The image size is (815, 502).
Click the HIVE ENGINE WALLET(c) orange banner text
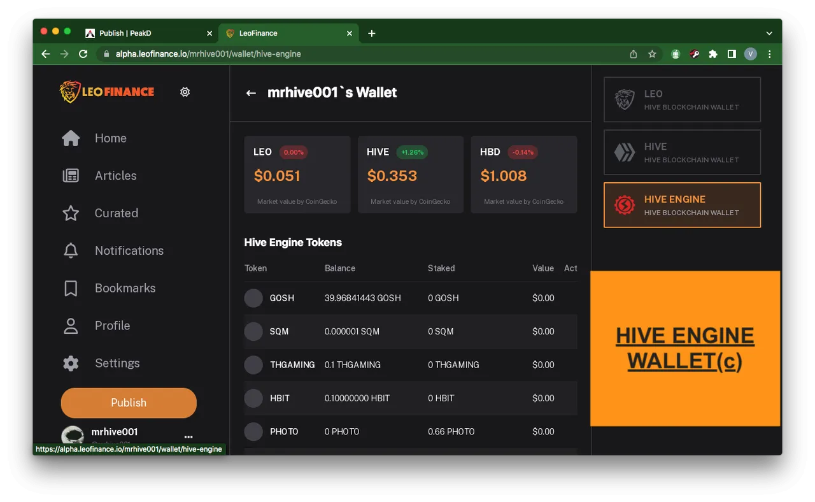click(685, 348)
